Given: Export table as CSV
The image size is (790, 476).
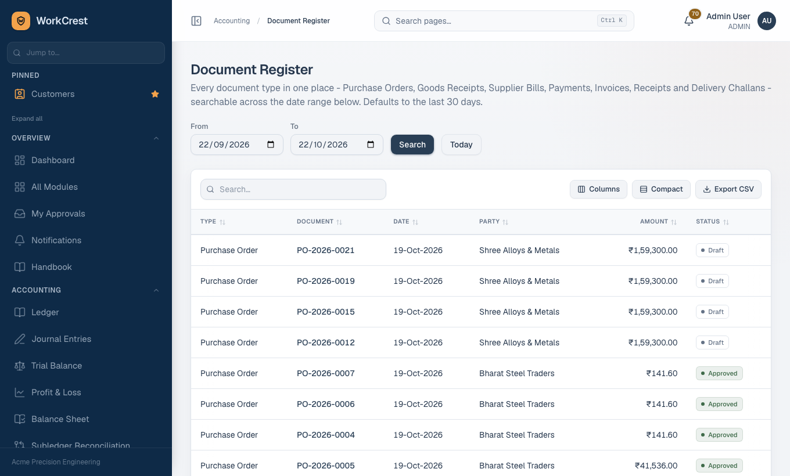Looking at the screenshot, I should pyautogui.click(x=728, y=189).
